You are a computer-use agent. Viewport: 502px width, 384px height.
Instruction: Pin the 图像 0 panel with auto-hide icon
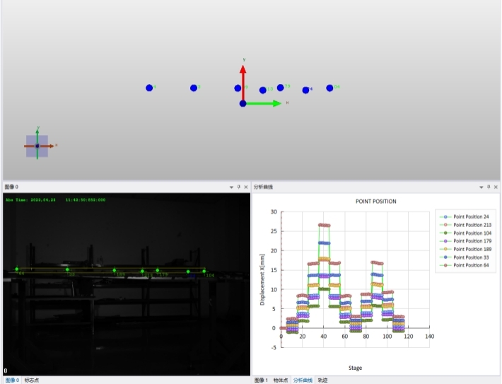click(239, 187)
